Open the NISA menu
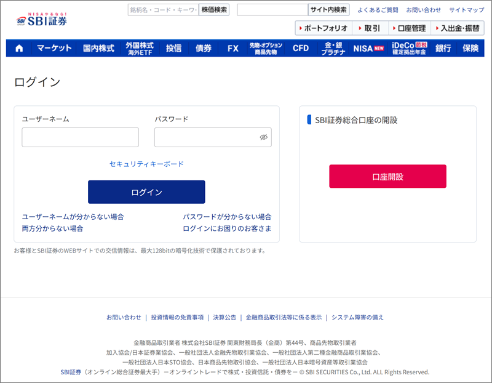 tap(368, 48)
